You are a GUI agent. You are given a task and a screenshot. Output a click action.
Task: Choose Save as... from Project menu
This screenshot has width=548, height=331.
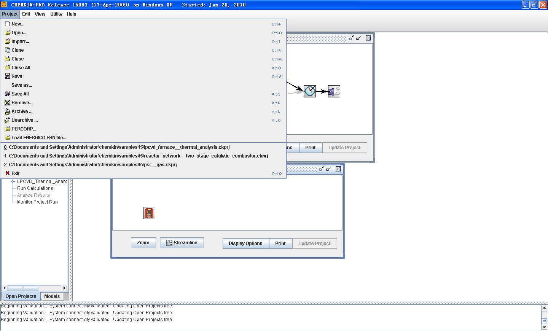tap(143, 85)
